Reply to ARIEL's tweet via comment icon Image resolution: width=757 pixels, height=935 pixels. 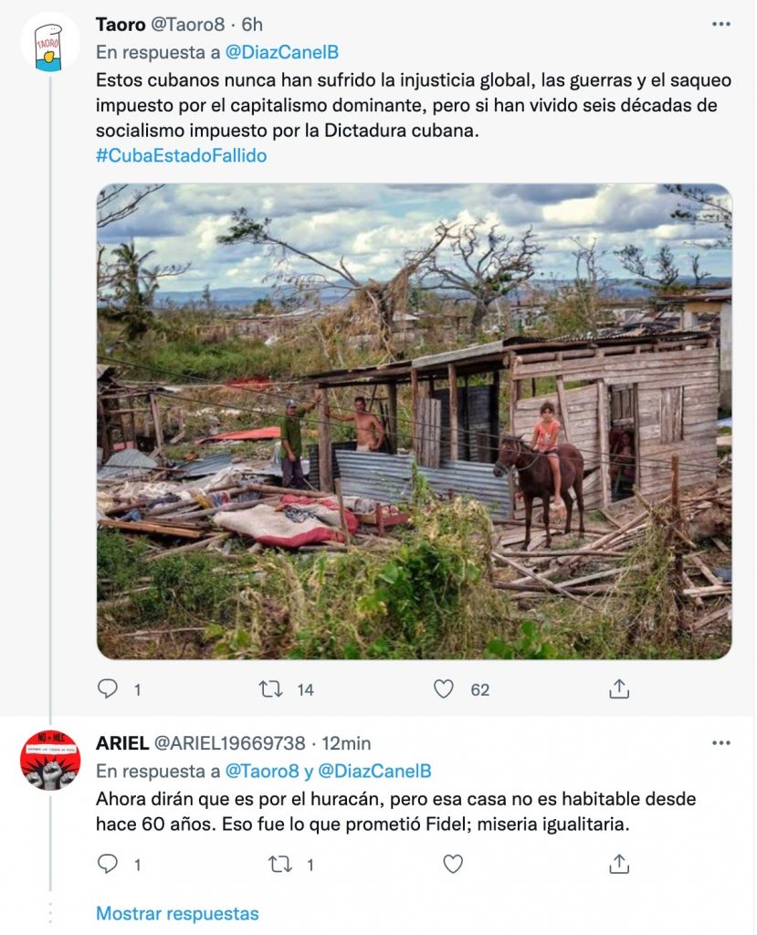tap(108, 864)
